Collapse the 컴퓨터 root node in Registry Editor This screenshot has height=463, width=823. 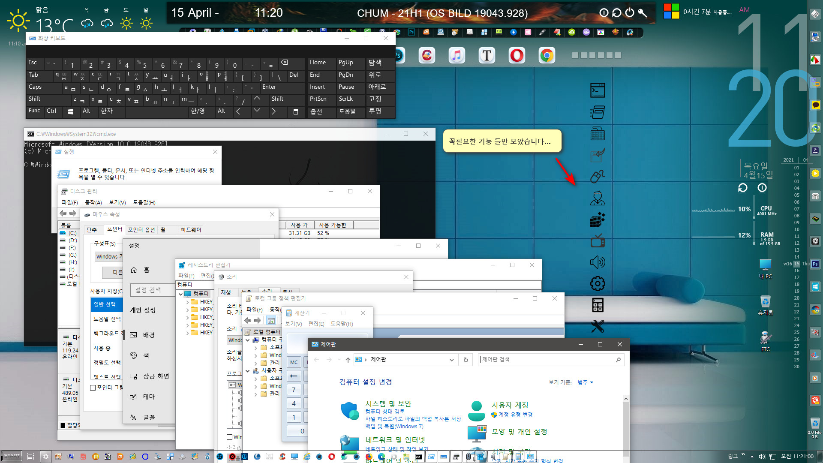(x=180, y=294)
